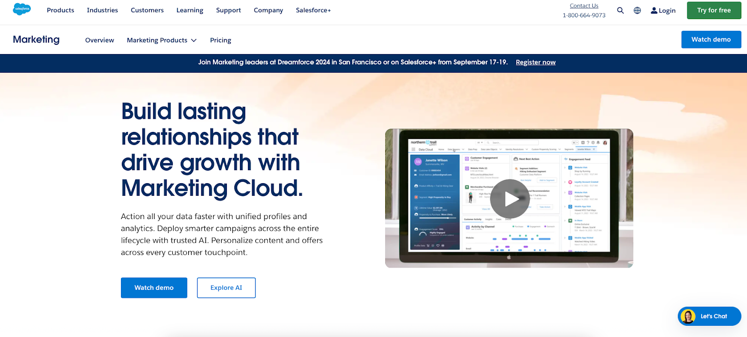
Task: Click the paragraph starting Action all your data
Action: pos(222,234)
